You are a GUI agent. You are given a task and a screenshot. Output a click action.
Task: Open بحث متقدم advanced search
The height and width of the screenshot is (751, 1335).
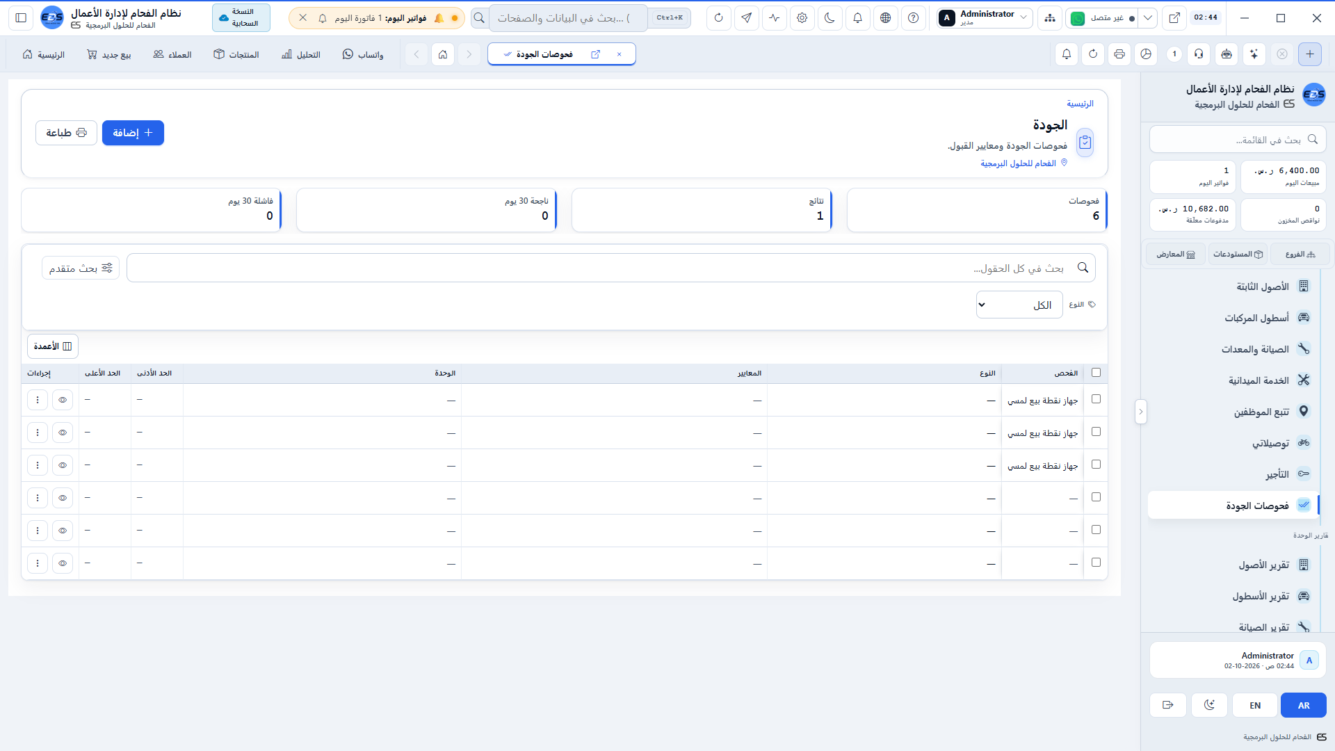[x=81, y=268]
